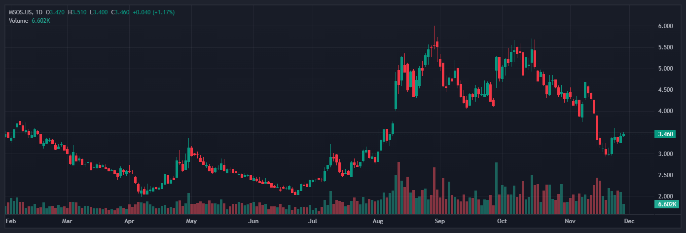Click the Jun date axis label
686x233 pixels.
(x=253, y=222)
